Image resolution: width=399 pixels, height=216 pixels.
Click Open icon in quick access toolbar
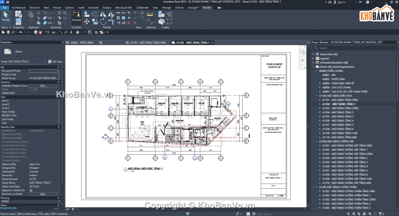point(3,32)
